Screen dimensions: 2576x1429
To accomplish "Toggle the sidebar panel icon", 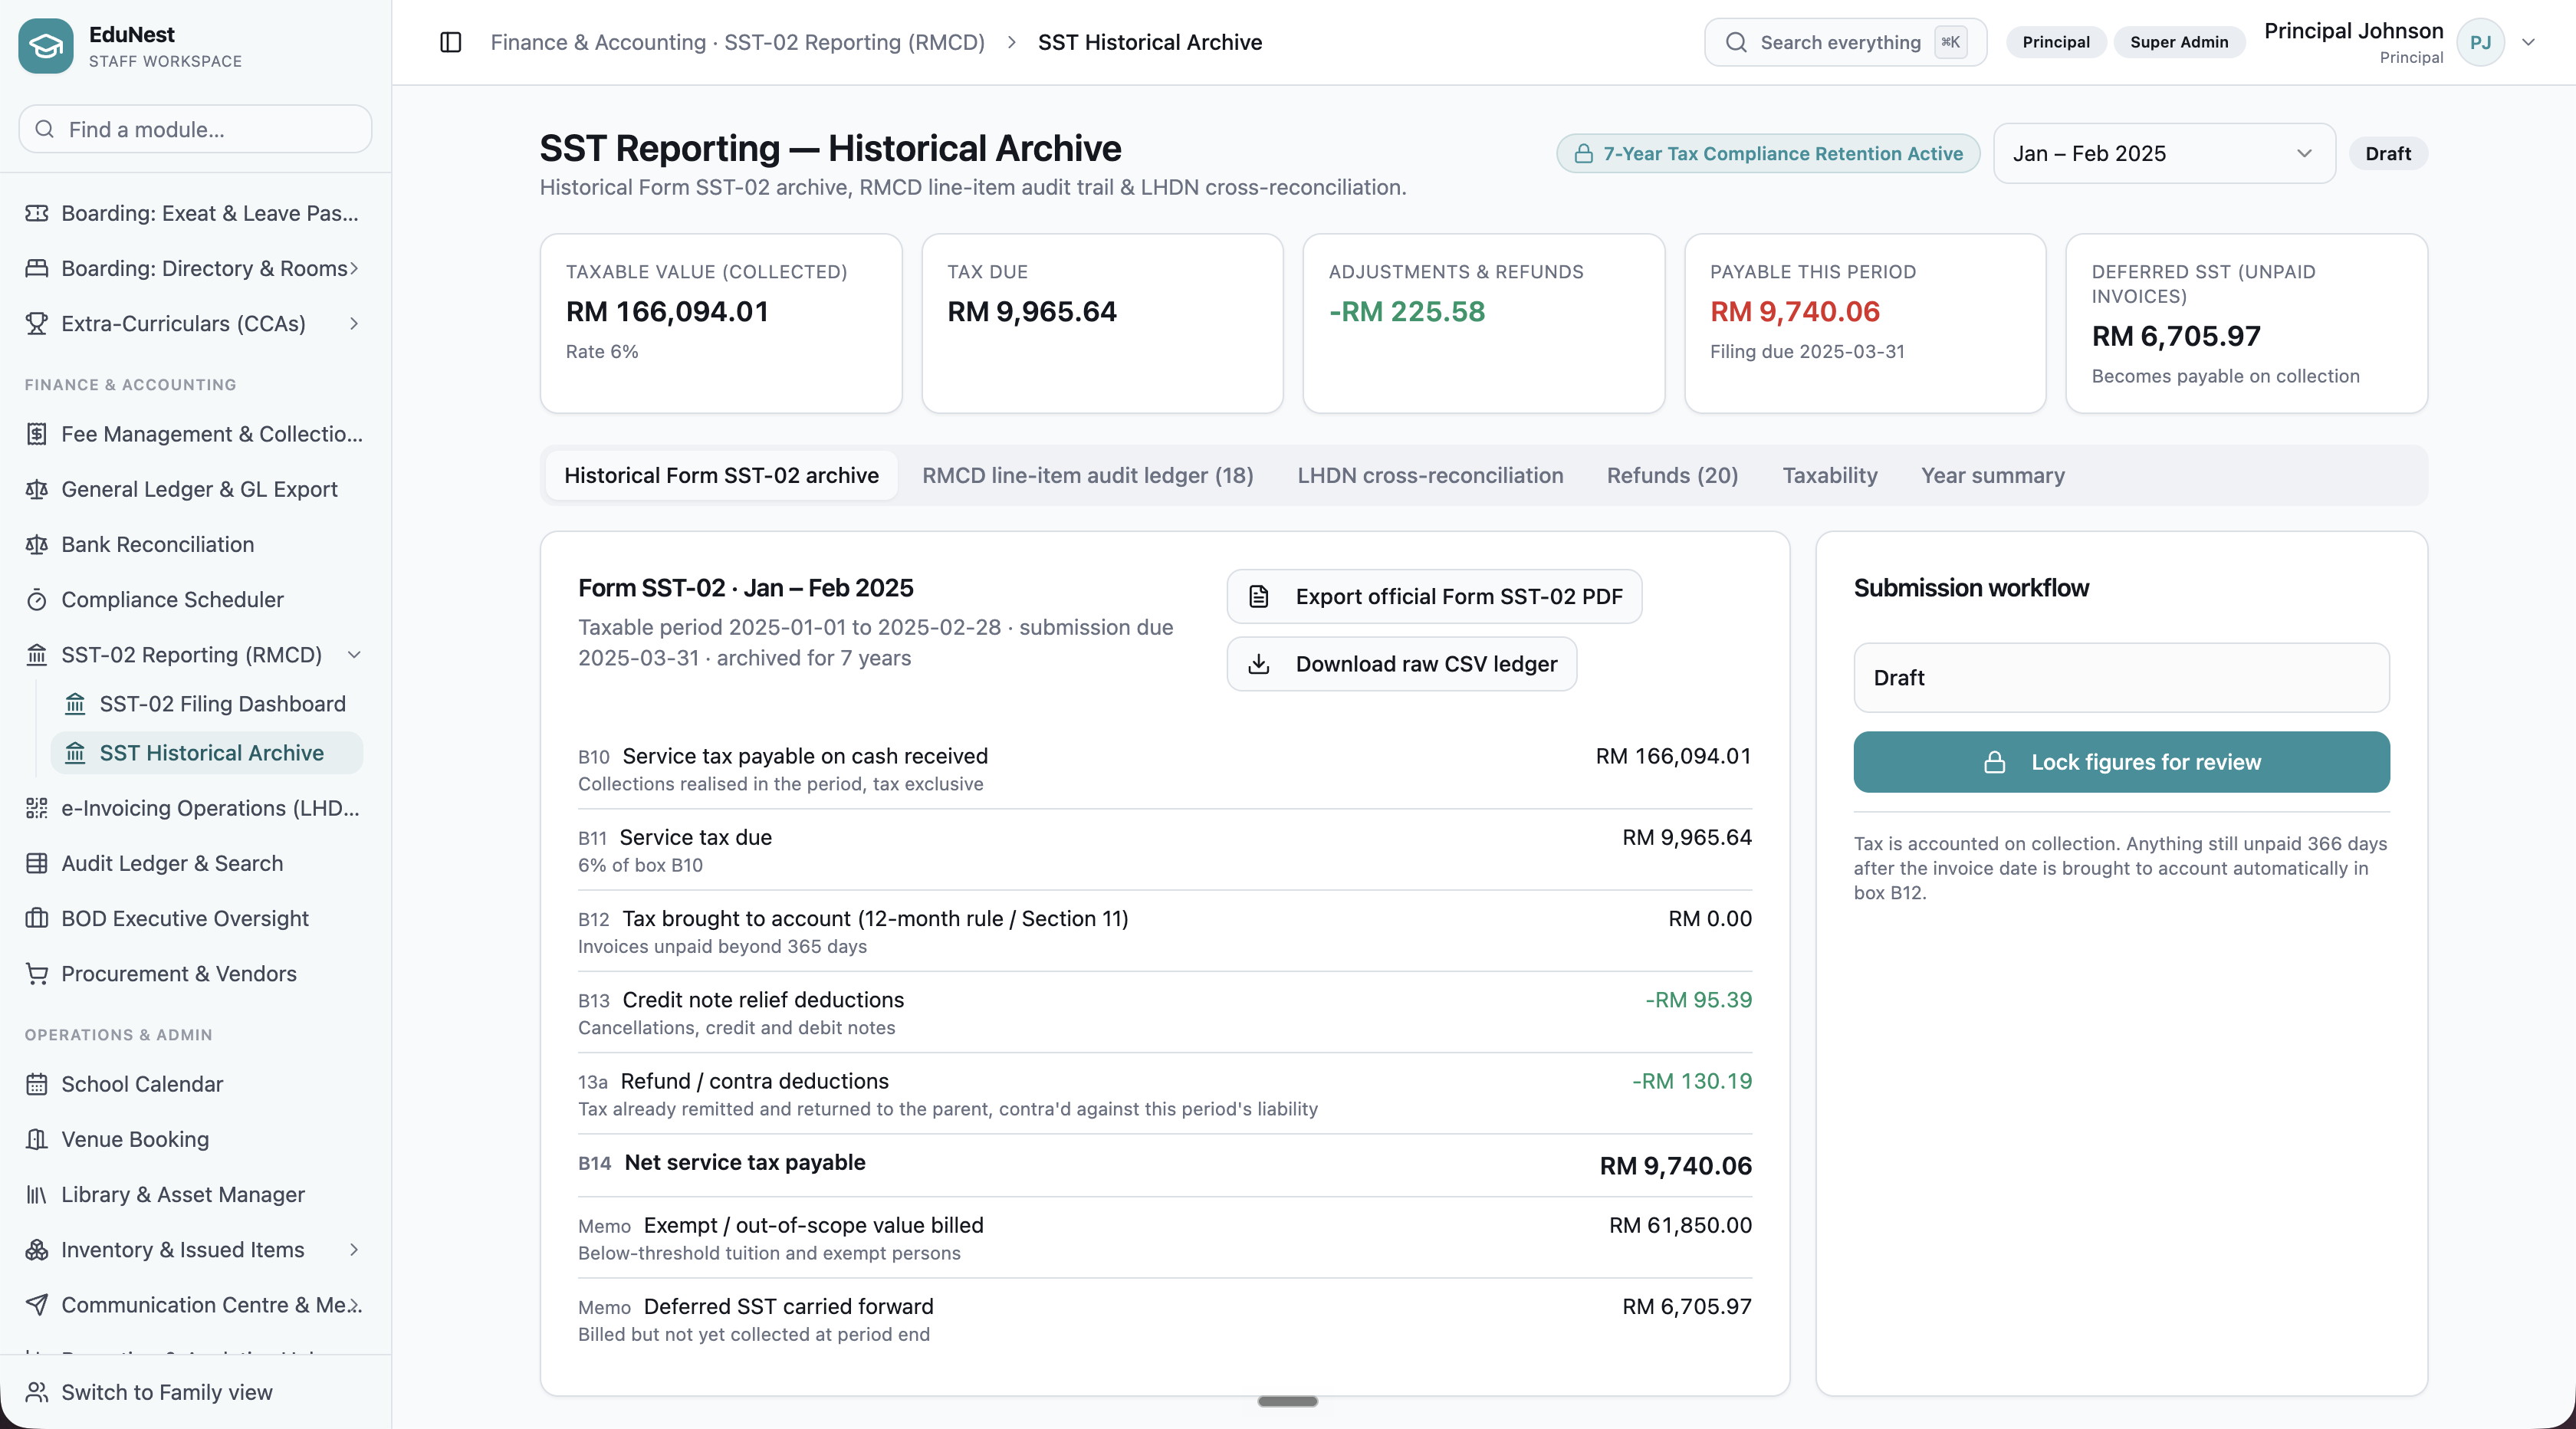I will pos(451,42).
